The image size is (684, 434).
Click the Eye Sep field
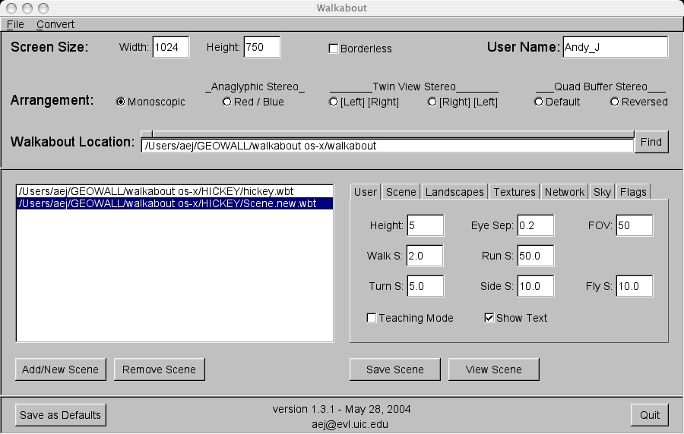[x=536, y=225]
